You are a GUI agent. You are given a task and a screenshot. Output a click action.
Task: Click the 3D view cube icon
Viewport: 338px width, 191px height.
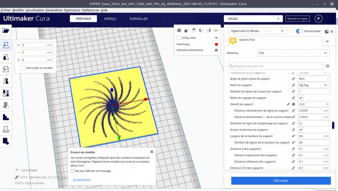179,31
